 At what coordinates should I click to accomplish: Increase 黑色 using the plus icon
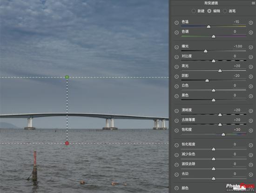point(251,96)
